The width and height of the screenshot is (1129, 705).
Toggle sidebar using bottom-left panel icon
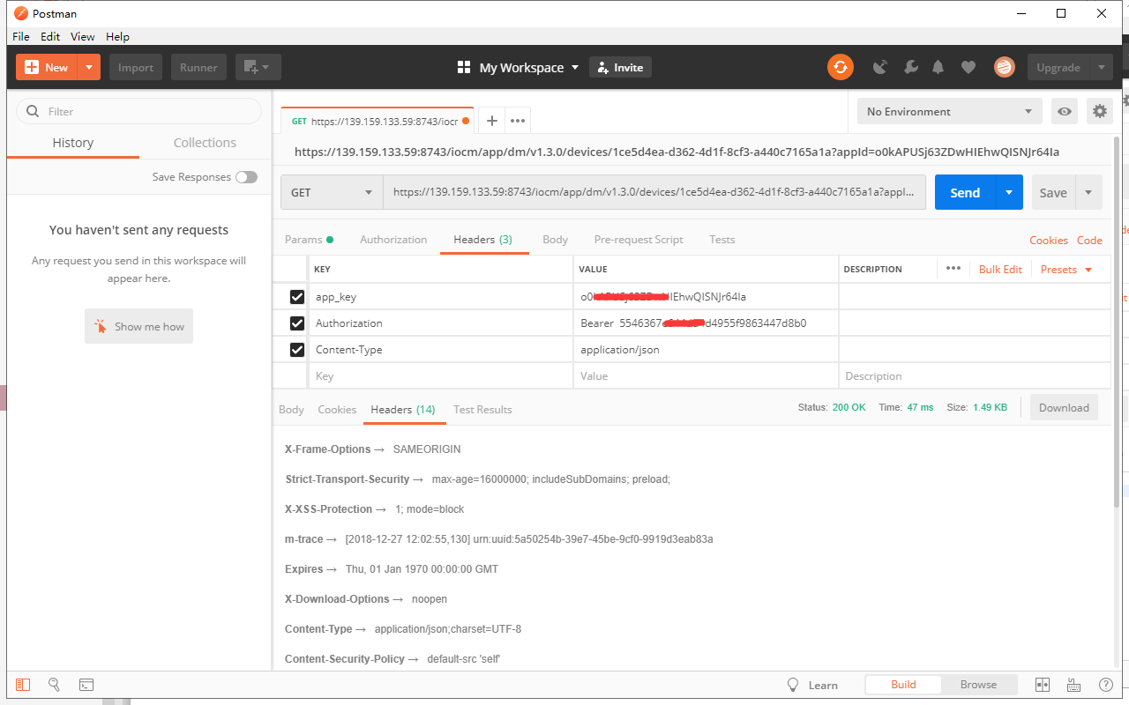(x=23, y=685)
